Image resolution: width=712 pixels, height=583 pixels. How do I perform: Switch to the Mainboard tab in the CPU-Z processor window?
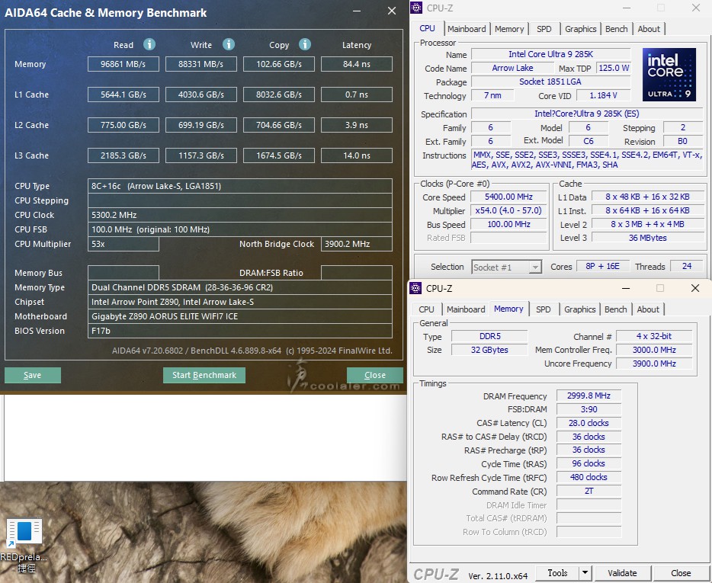coord(467,29)
